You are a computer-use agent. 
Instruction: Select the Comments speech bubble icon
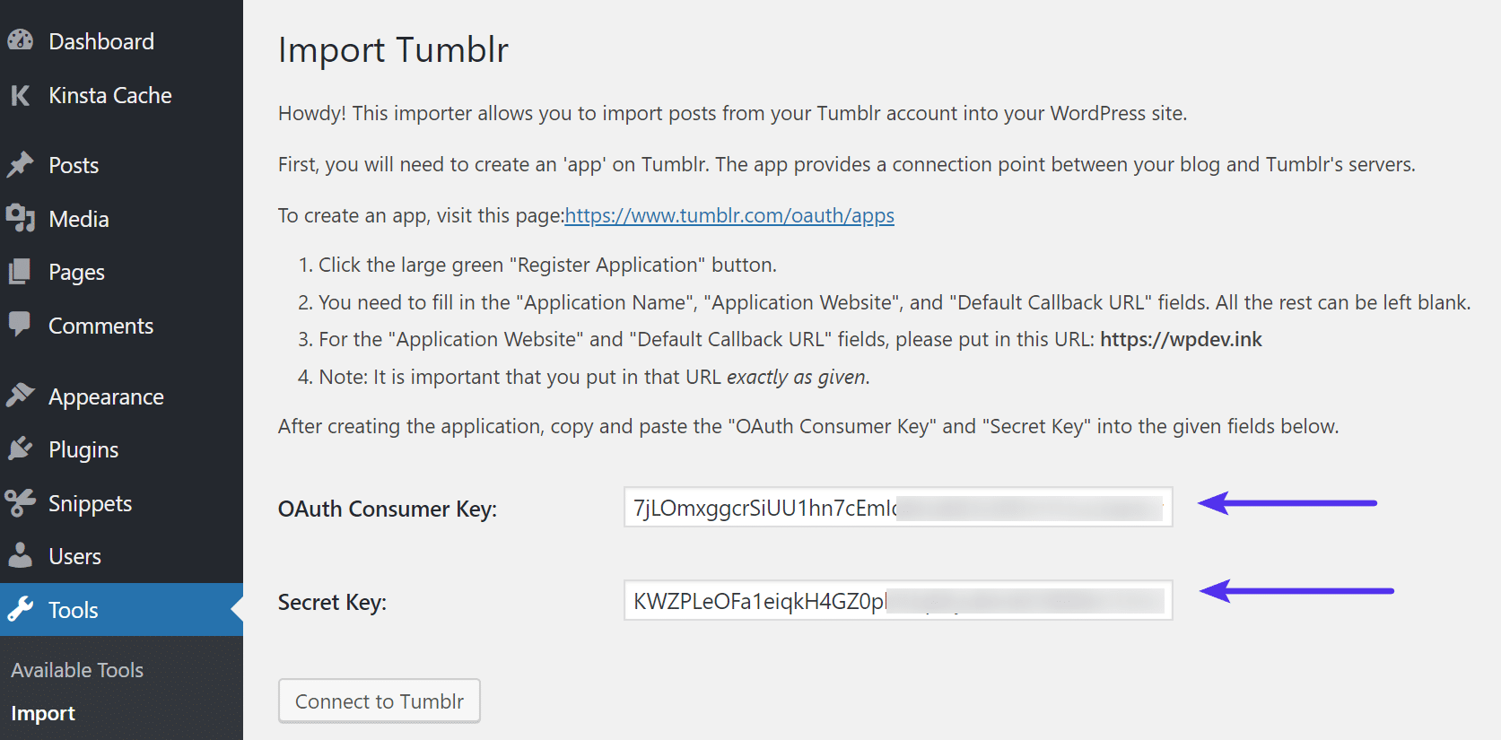tap(20, 325)
